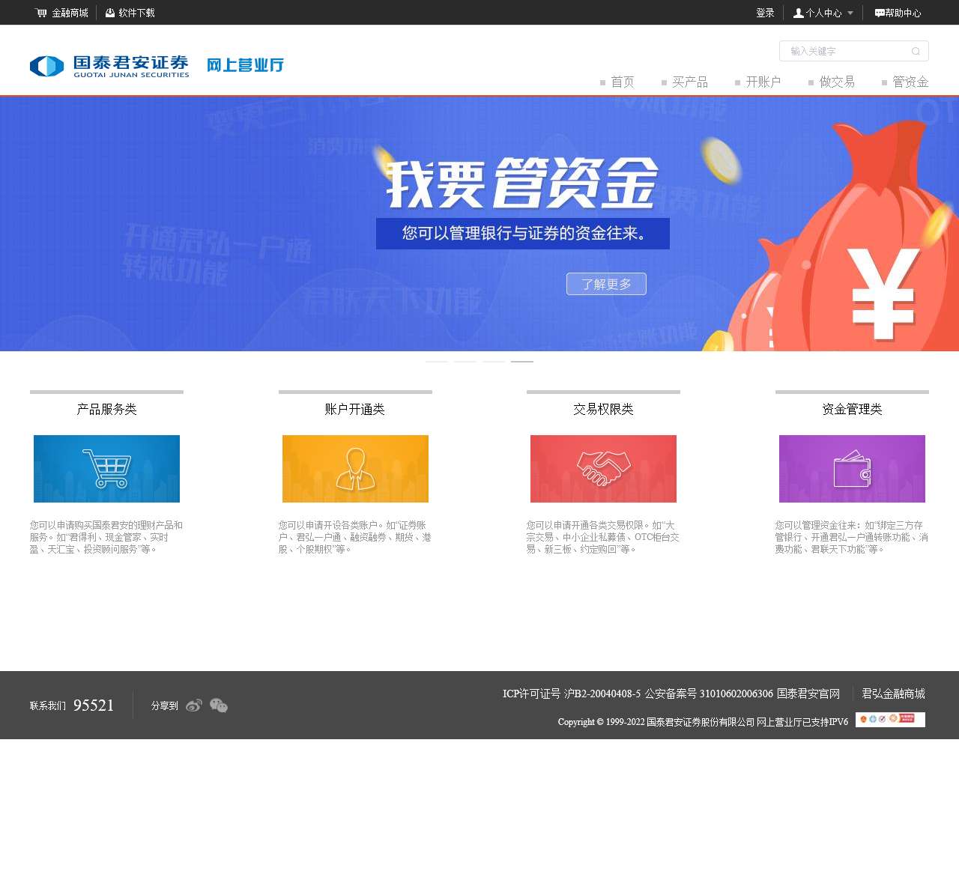959x895 pixels.
Task: Click the 了解更多 banner button
Action: click(x=606, y=284)
